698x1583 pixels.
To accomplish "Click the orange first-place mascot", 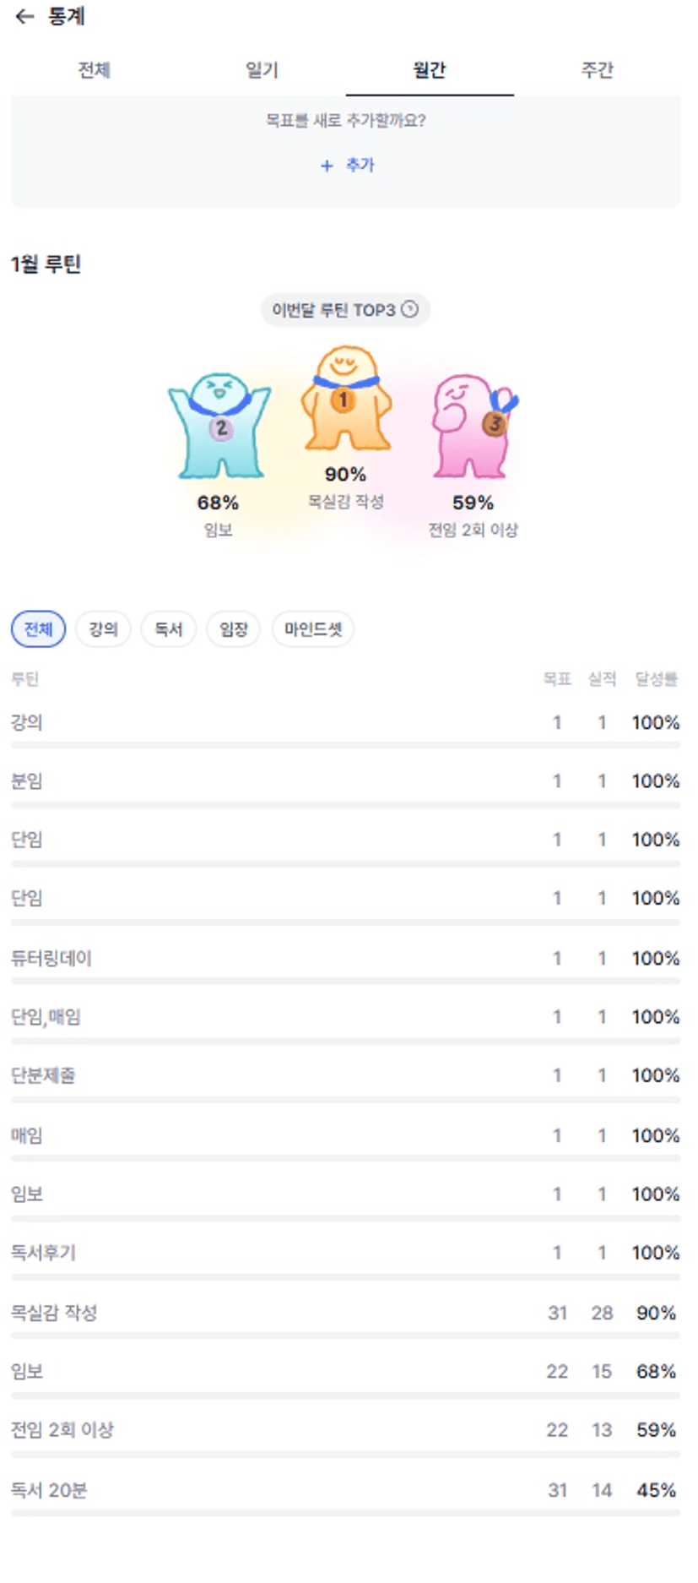I will click(345, 398).
